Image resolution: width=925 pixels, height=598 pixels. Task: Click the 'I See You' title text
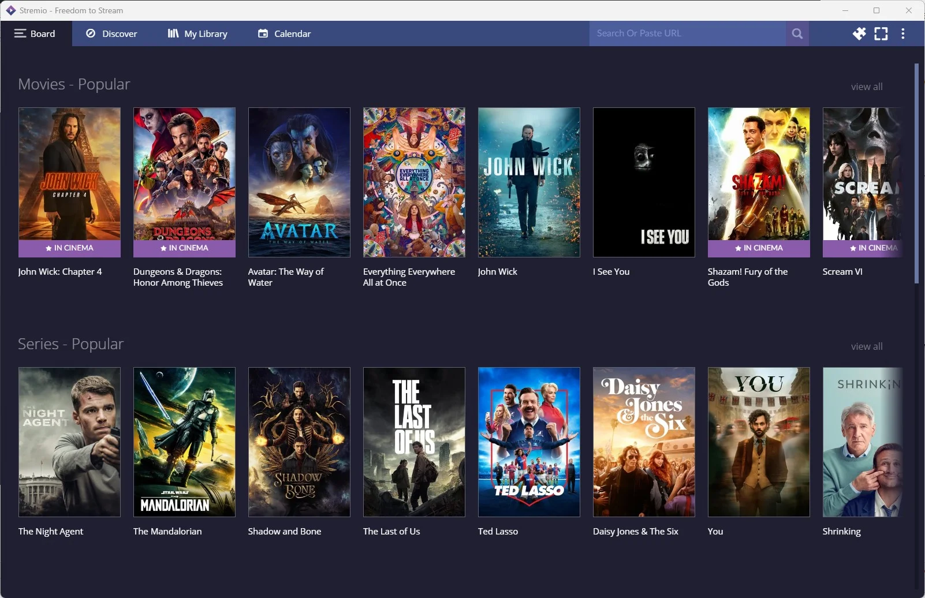point(611,272)
